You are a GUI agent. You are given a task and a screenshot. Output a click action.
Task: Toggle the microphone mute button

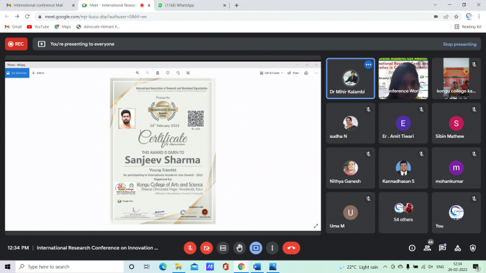190,248
